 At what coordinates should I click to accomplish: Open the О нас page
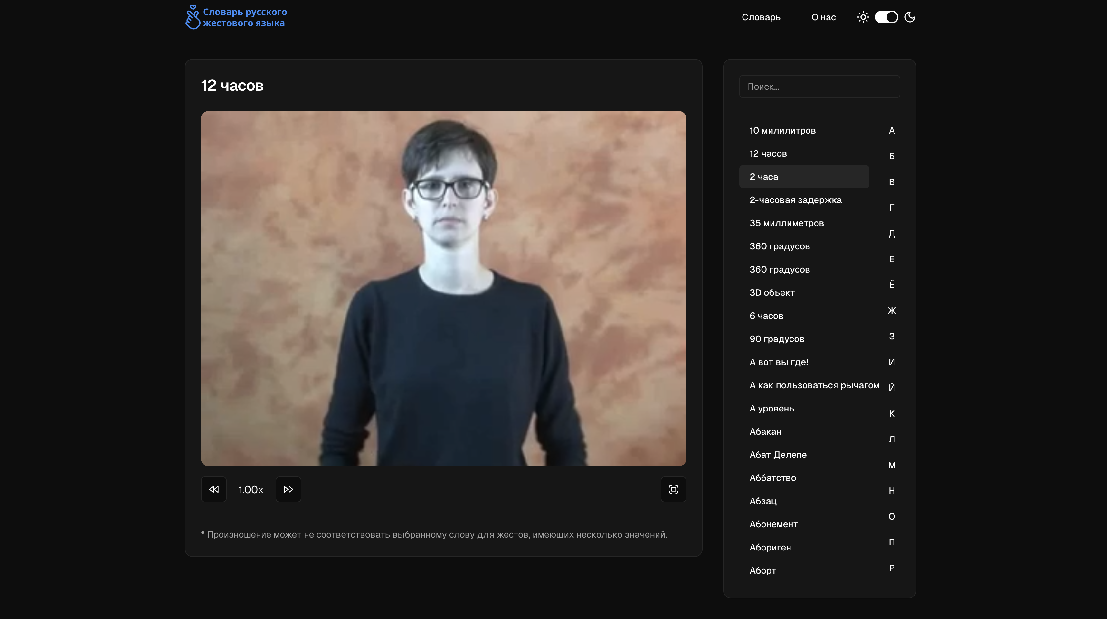pyautogui.click(x=823, y=17)
